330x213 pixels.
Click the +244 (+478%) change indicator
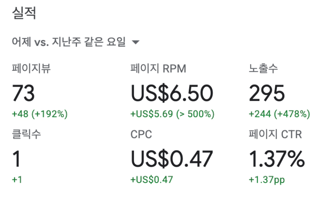279,114
